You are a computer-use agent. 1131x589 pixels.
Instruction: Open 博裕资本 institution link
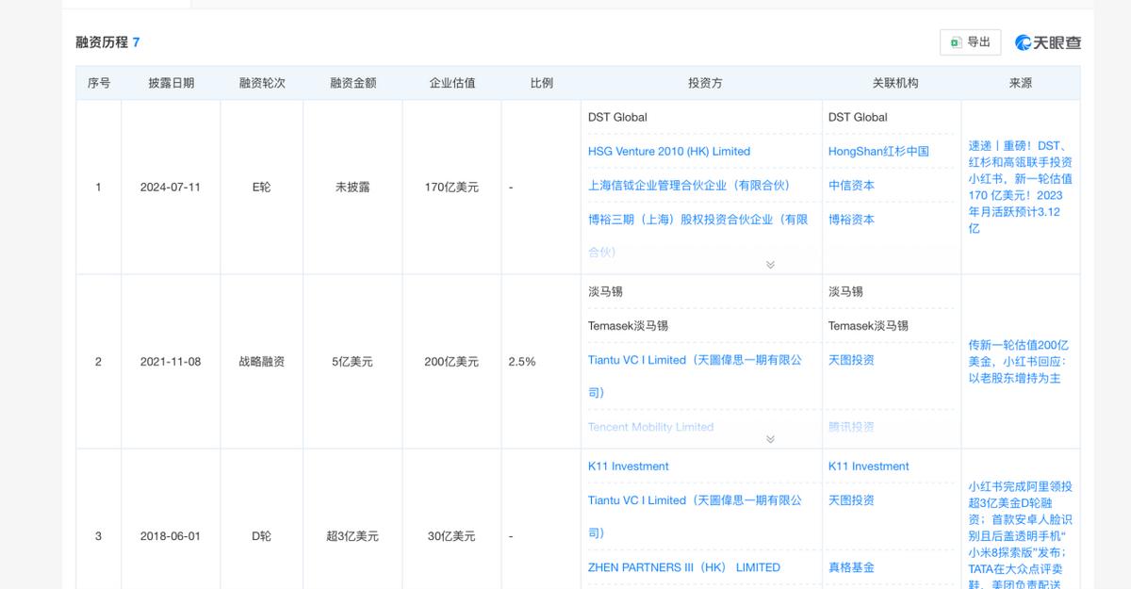point(851,219)
